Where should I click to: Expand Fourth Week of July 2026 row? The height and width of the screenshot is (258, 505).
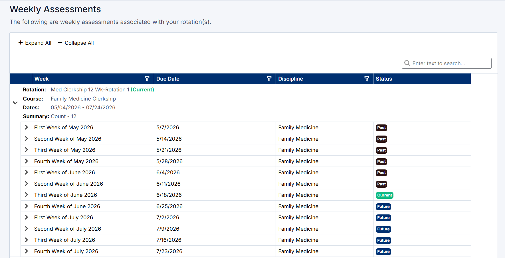[x=27, y=251]
